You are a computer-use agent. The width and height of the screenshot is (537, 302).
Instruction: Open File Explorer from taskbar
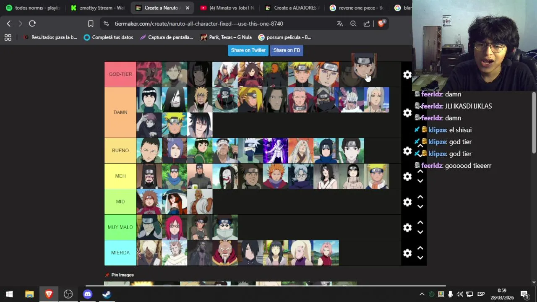pos(29,294)
